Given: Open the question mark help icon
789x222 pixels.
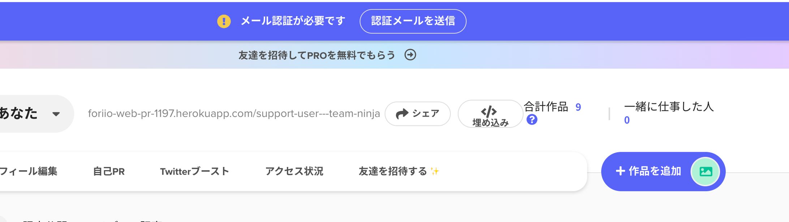Looking at the screenshot, I should point(531,119).
